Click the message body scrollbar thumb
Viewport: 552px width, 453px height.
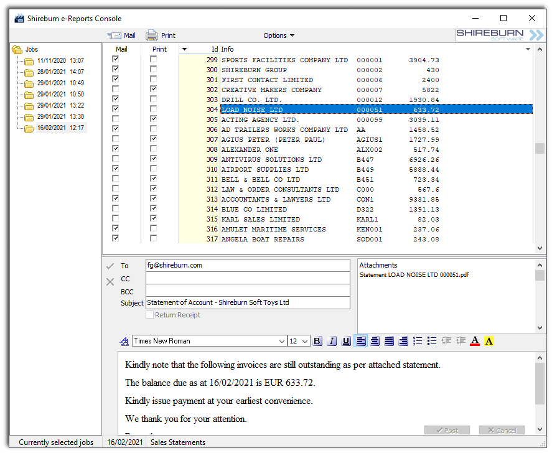coord(540,384)
